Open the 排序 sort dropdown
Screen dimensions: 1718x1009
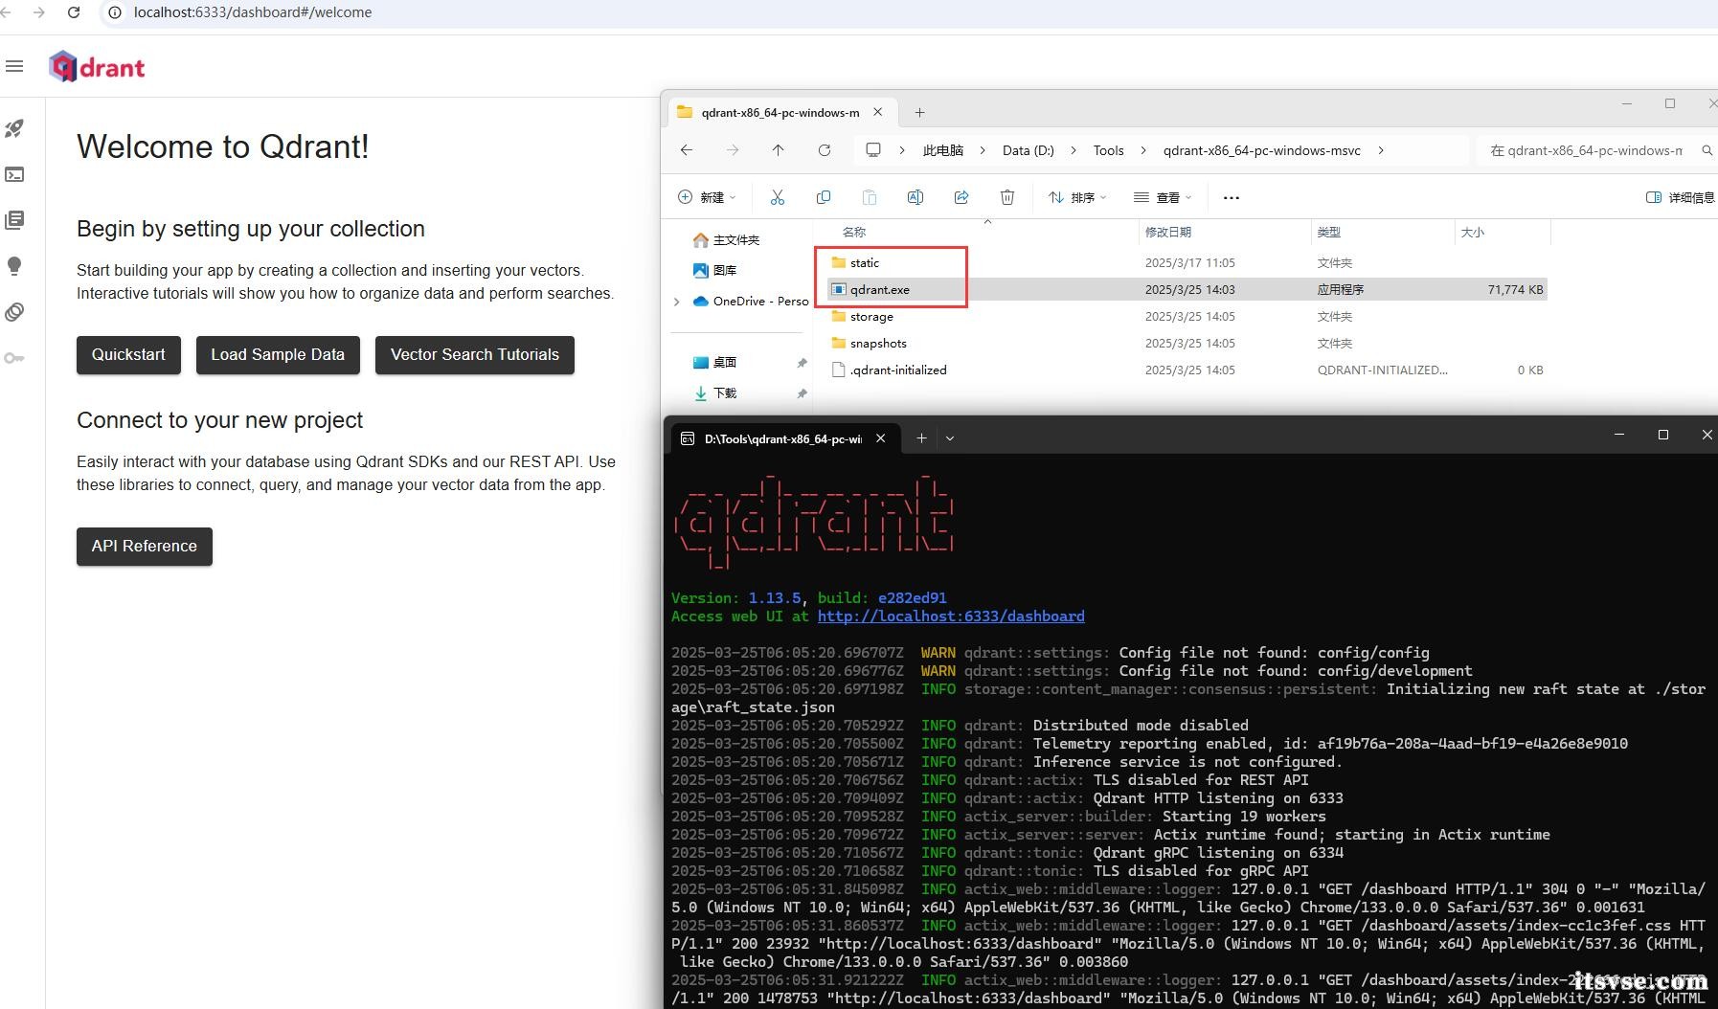click(x=1077, y=197)
